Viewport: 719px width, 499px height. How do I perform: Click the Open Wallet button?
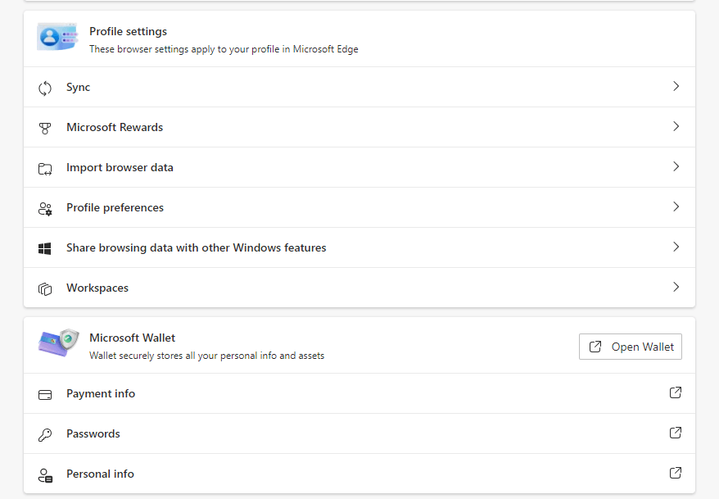click(x=631, y=347)
